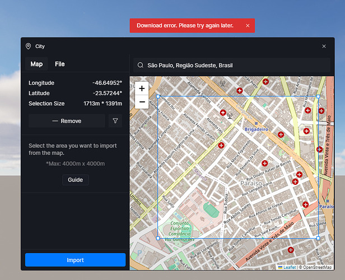Click the bottom-right selection corner handle
Screen dimensions: 345x280
pyautogui.click(x=318, y=238)
